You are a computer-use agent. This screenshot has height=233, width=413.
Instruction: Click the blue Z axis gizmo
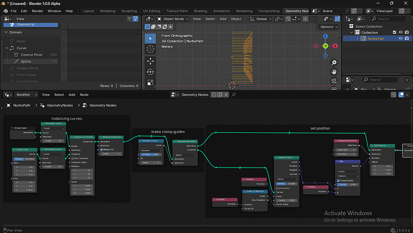(x=325, y=36)
